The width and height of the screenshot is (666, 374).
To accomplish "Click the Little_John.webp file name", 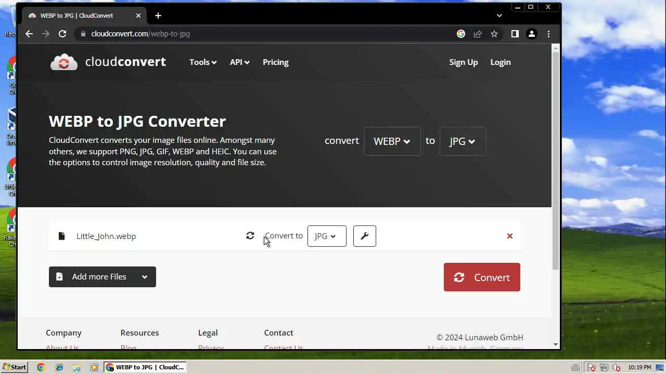I will [x=106, y=236].
